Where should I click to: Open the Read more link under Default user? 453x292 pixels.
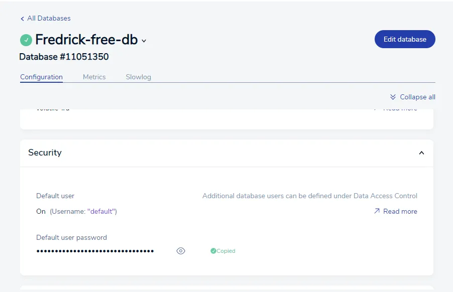(400, 211)
